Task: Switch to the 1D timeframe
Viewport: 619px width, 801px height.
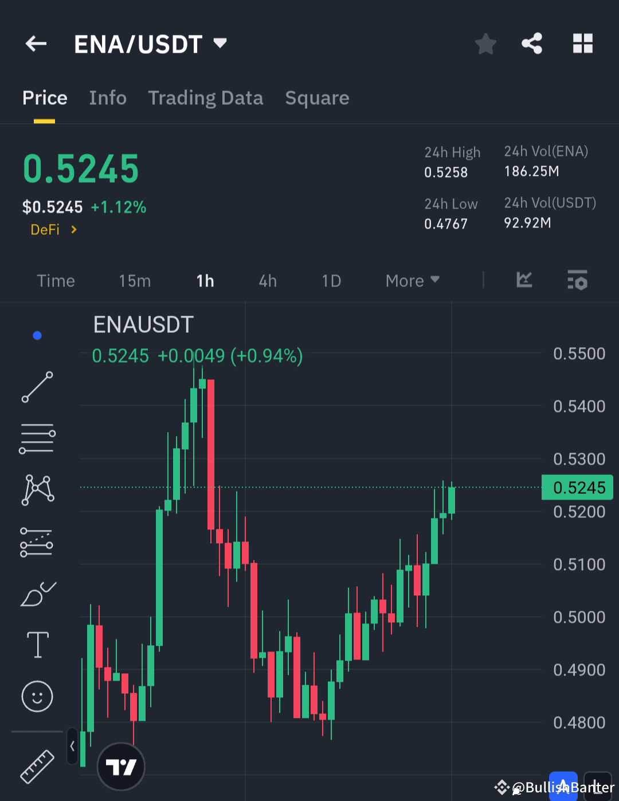Action: click(x=331, y=281)
